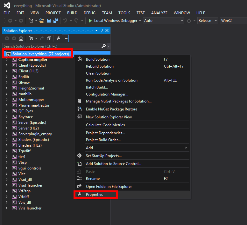Open the Release configuration dropdown
The height and width of the screenshot is (225, 247).
216,21
